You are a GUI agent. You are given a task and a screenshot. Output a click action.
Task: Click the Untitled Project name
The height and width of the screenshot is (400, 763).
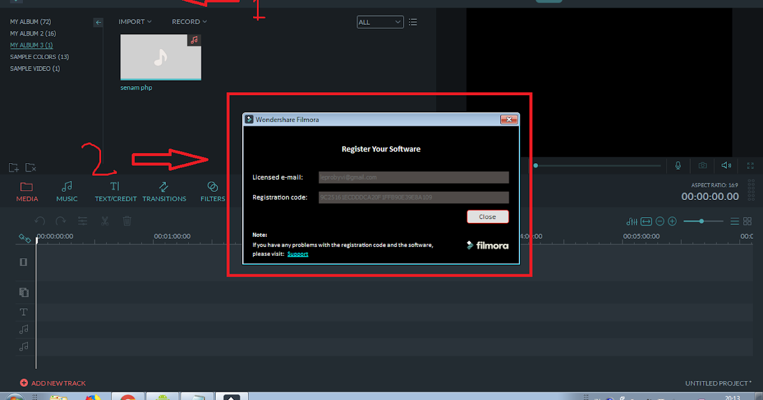coord(718,383)
